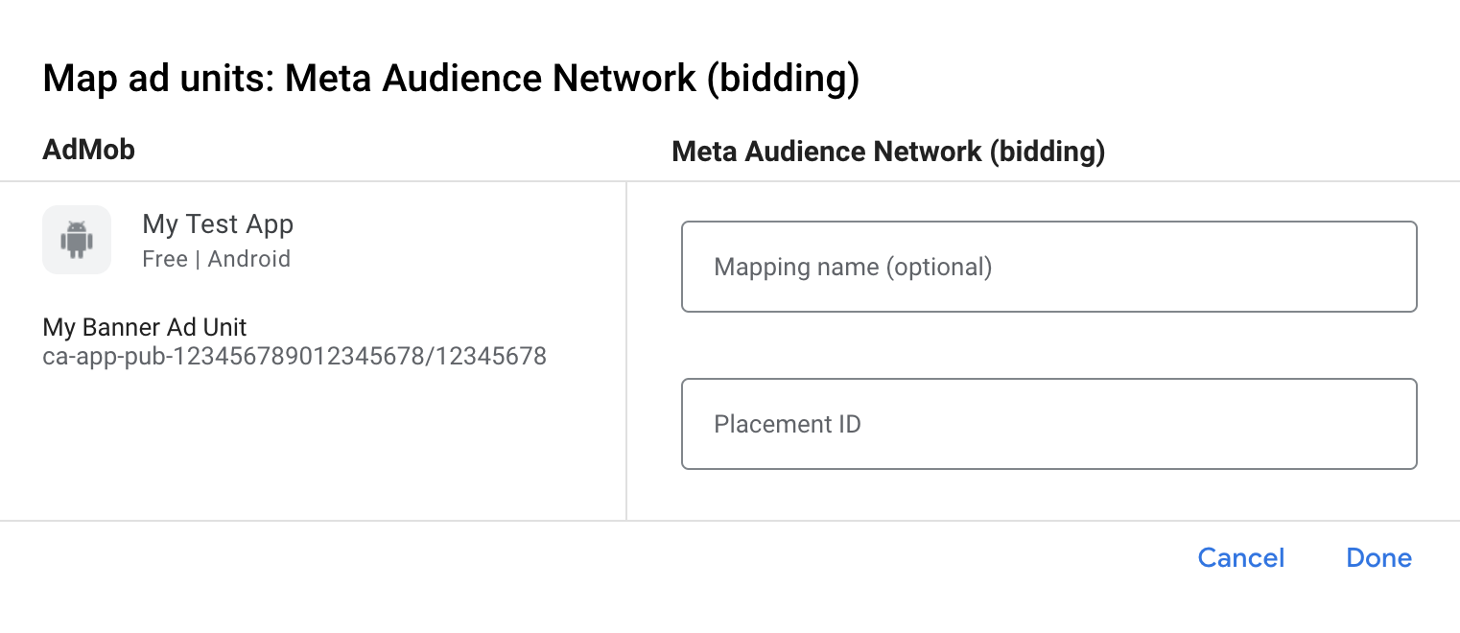1460x633 pixels.
Task: Click the gray tile behind the Android icon
Action: [x=54, y=217]
